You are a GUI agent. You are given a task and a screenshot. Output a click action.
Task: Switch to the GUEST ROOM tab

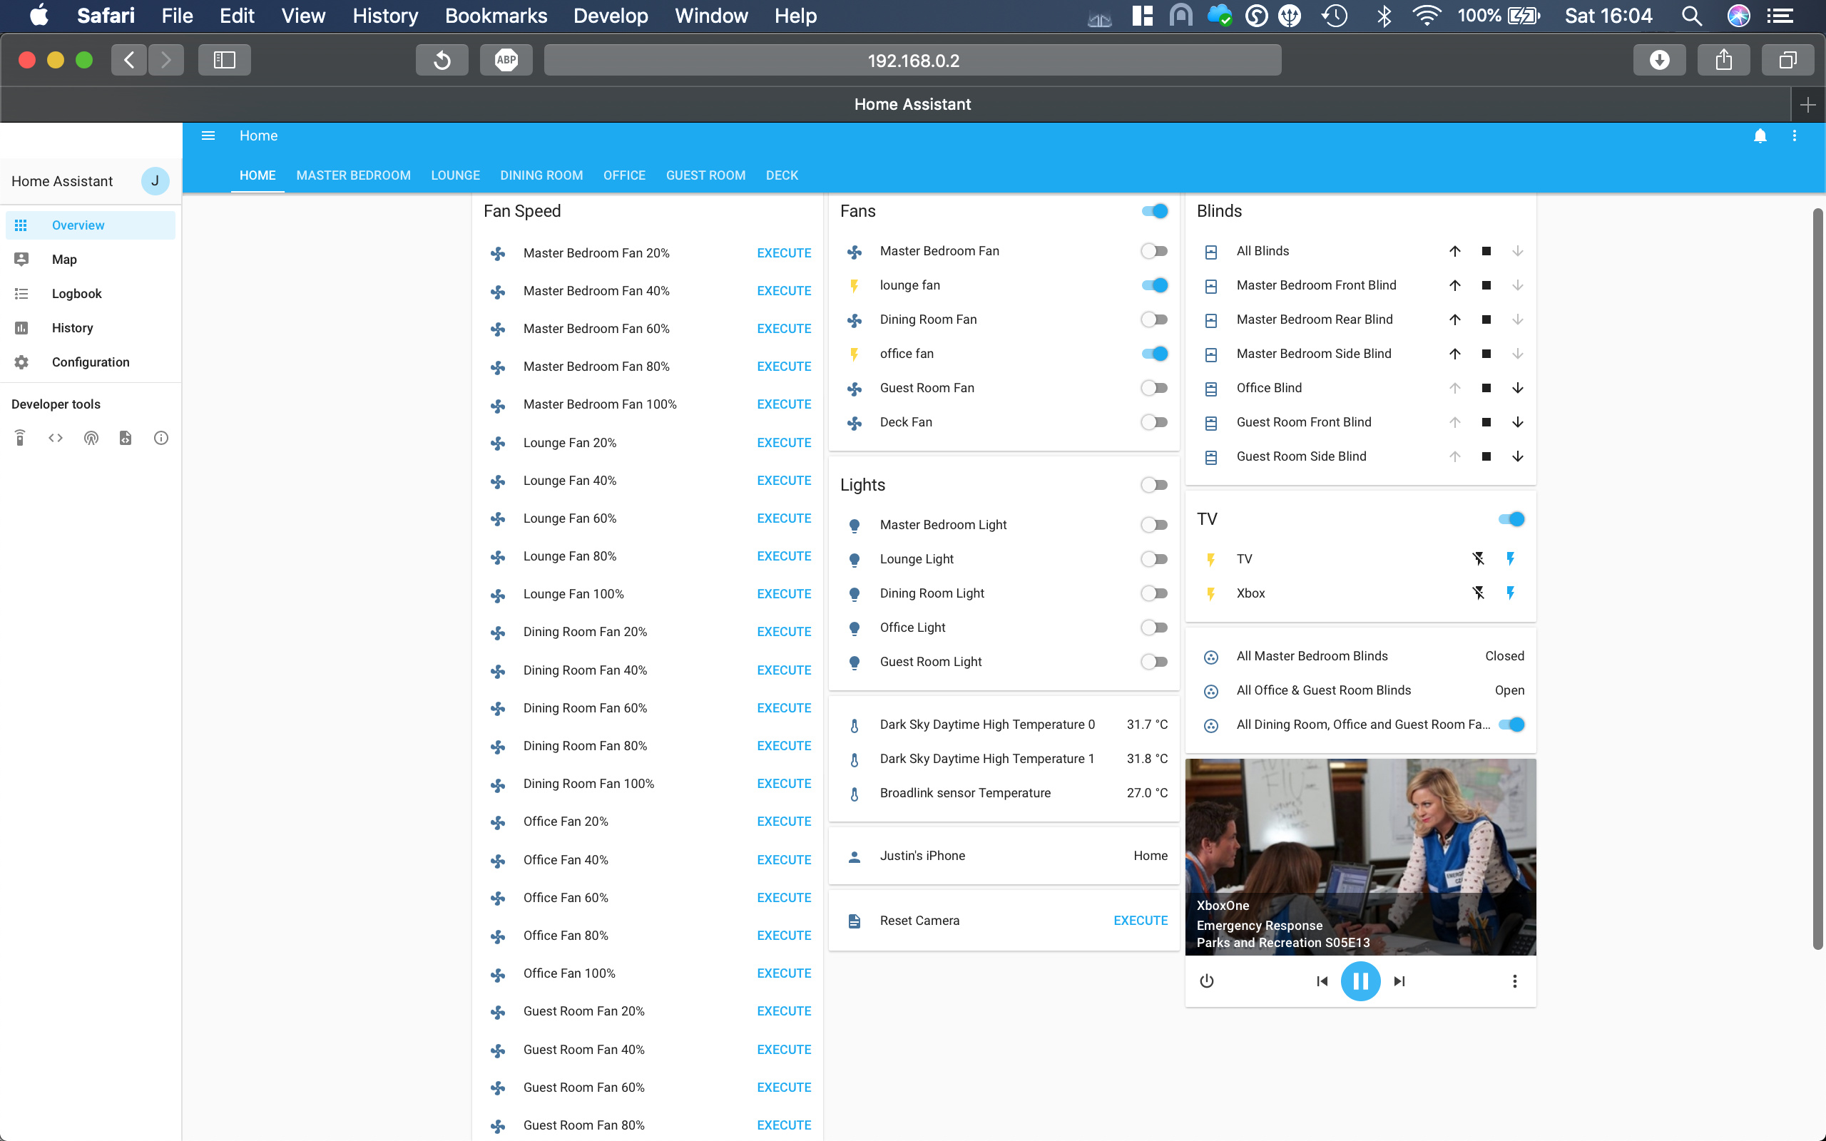[x=705, y=175]
